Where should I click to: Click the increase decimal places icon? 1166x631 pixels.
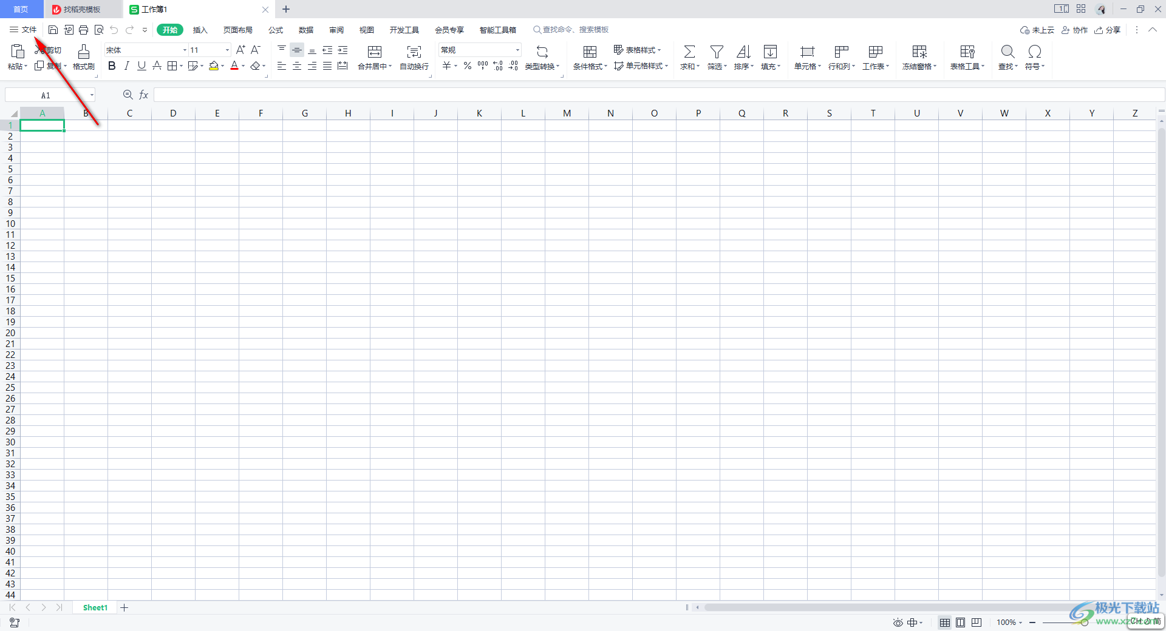coord(498,66)
